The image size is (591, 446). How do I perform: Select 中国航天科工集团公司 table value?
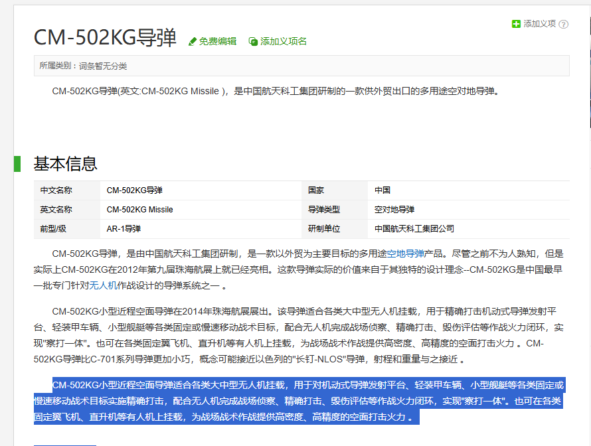tap(414, 229)
